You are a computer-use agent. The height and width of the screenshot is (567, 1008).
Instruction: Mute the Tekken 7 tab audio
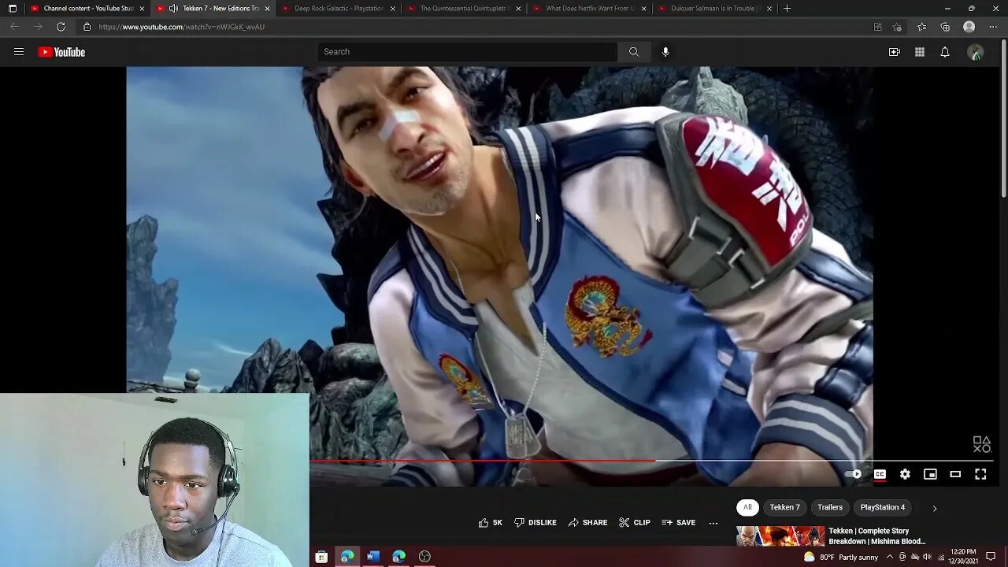click(x=173, y=9)
